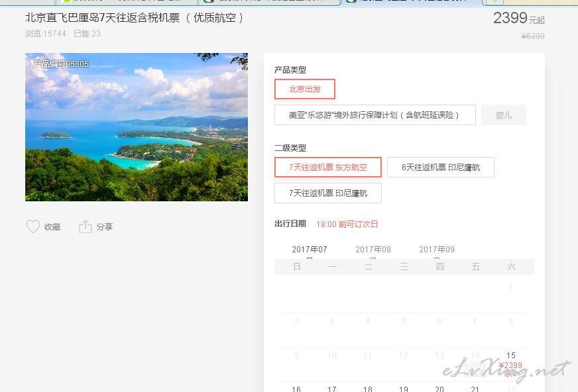Switch calendar to 2017年09 month
Screen dimensions: 578x392
click(437, 250)
